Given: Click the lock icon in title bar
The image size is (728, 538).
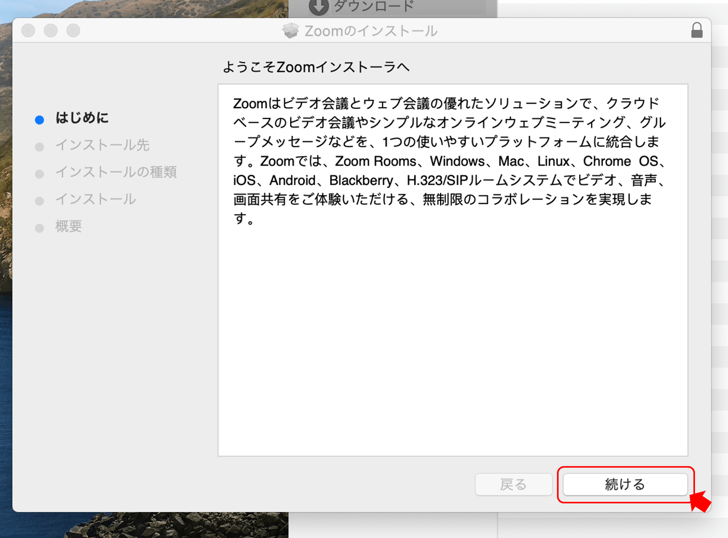Looking at the screenshot, I should point(697,30).
